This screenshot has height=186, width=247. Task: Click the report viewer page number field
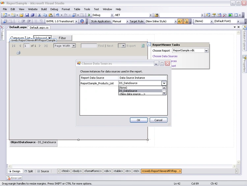[x=26, y=46]
